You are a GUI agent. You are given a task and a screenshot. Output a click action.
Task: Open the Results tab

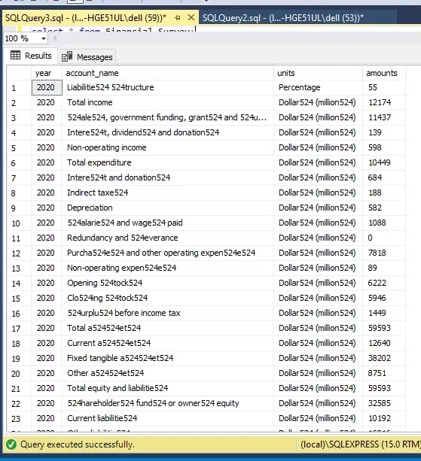point(31,56)
